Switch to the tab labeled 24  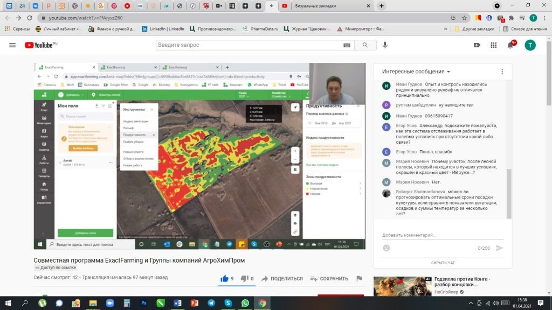click(x=22, y=5)
